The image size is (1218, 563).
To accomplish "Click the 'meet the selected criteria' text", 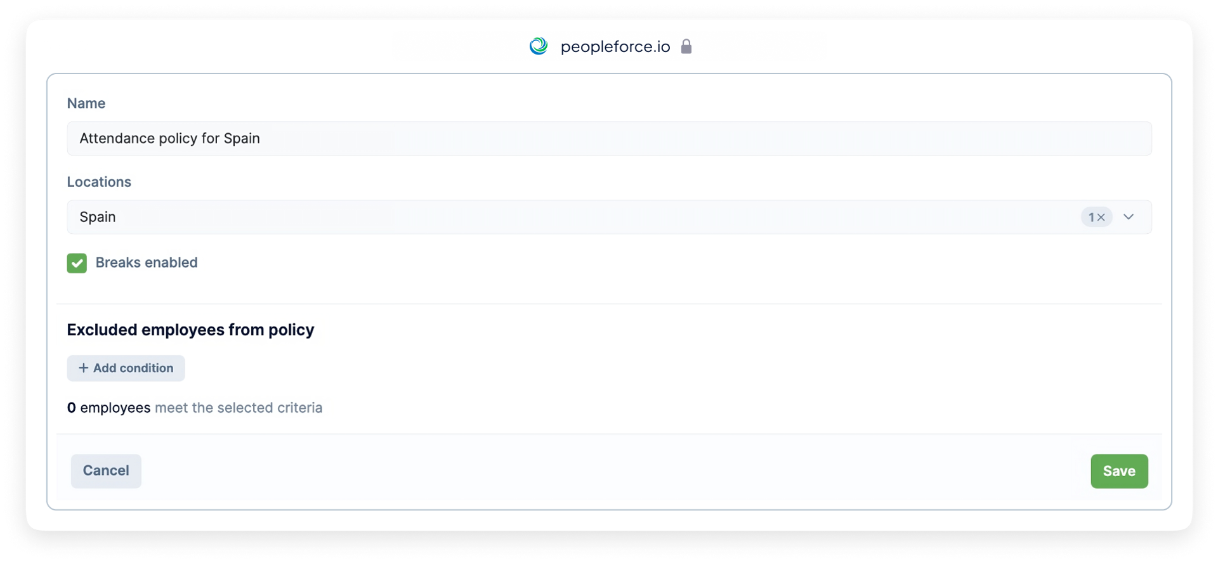I will 239,408.
